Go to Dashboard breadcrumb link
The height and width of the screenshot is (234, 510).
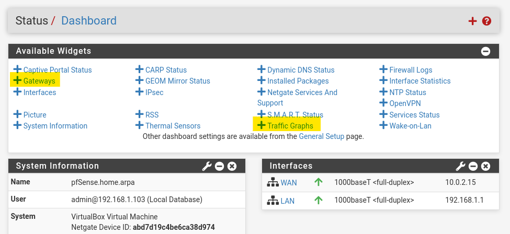89,20
